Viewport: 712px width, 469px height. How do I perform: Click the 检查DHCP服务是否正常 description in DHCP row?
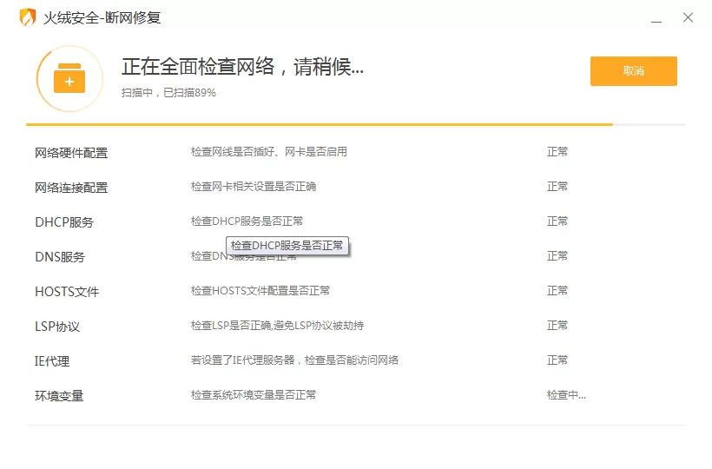[x=247, y=221]
